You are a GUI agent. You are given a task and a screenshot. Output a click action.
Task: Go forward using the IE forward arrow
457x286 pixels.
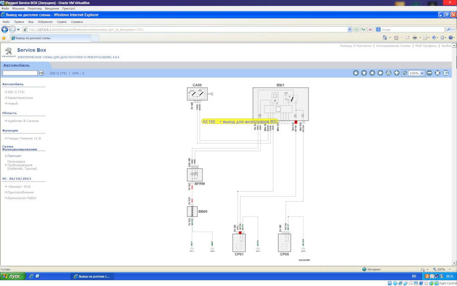tap(12, 30)
